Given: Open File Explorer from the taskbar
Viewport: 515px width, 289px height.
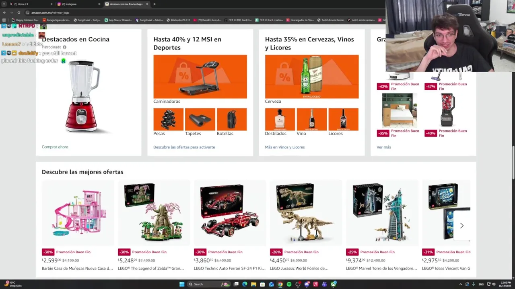Looking at the screenshot, I should pyautogui.click(x=253, y=284).
